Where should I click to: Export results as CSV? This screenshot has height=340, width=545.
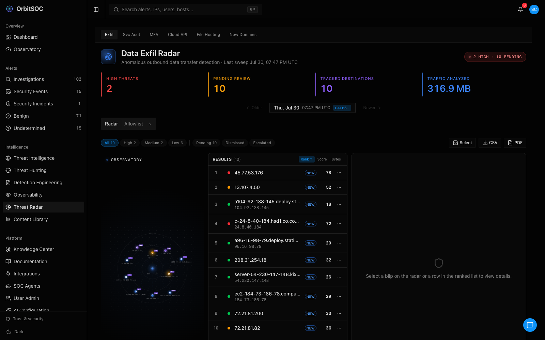490,143
